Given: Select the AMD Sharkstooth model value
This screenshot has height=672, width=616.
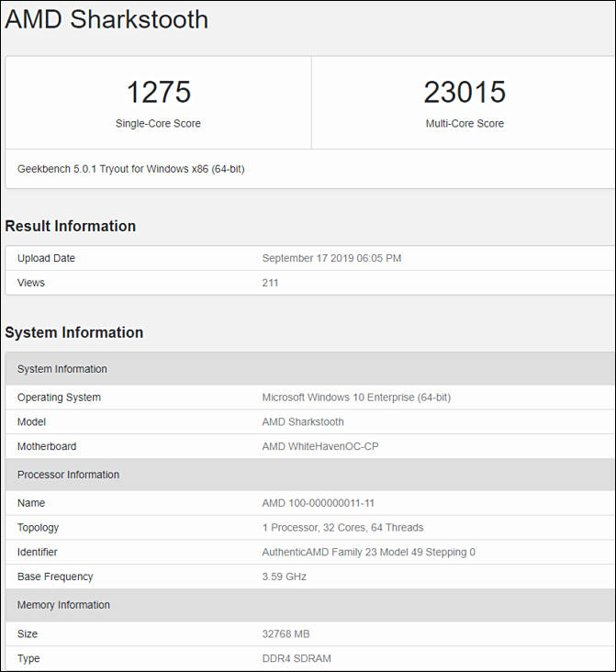Looking at the screenshot, I should [x=303, y=421].
